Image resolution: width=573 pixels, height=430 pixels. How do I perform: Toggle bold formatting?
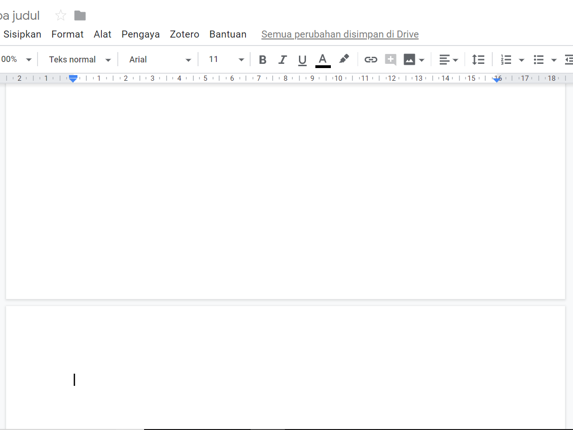click(x=263, y=60)
